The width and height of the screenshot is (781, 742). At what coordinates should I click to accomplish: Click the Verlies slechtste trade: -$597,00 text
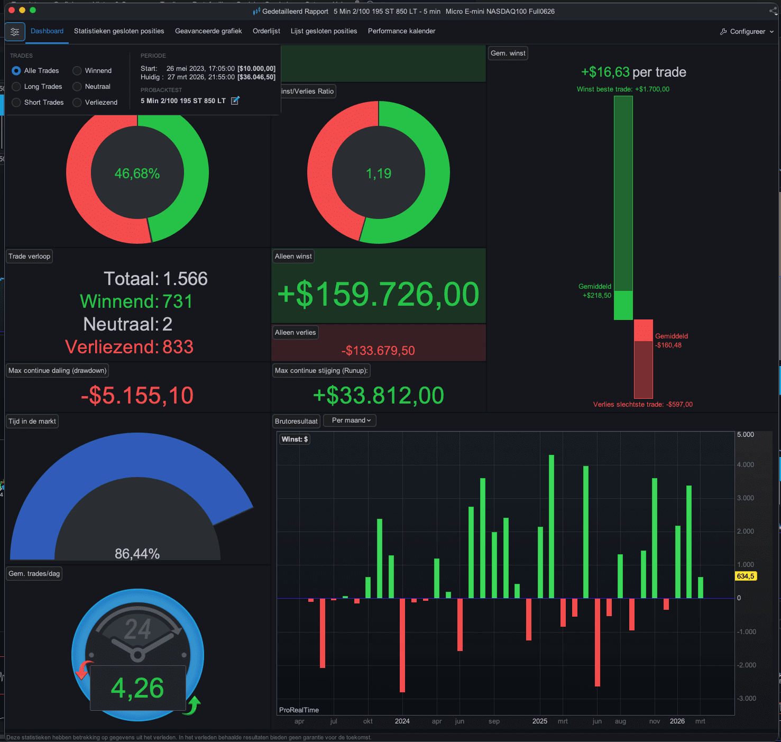[643, 405]
